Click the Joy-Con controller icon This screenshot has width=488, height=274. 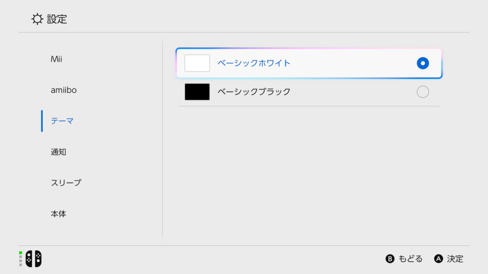33,258
